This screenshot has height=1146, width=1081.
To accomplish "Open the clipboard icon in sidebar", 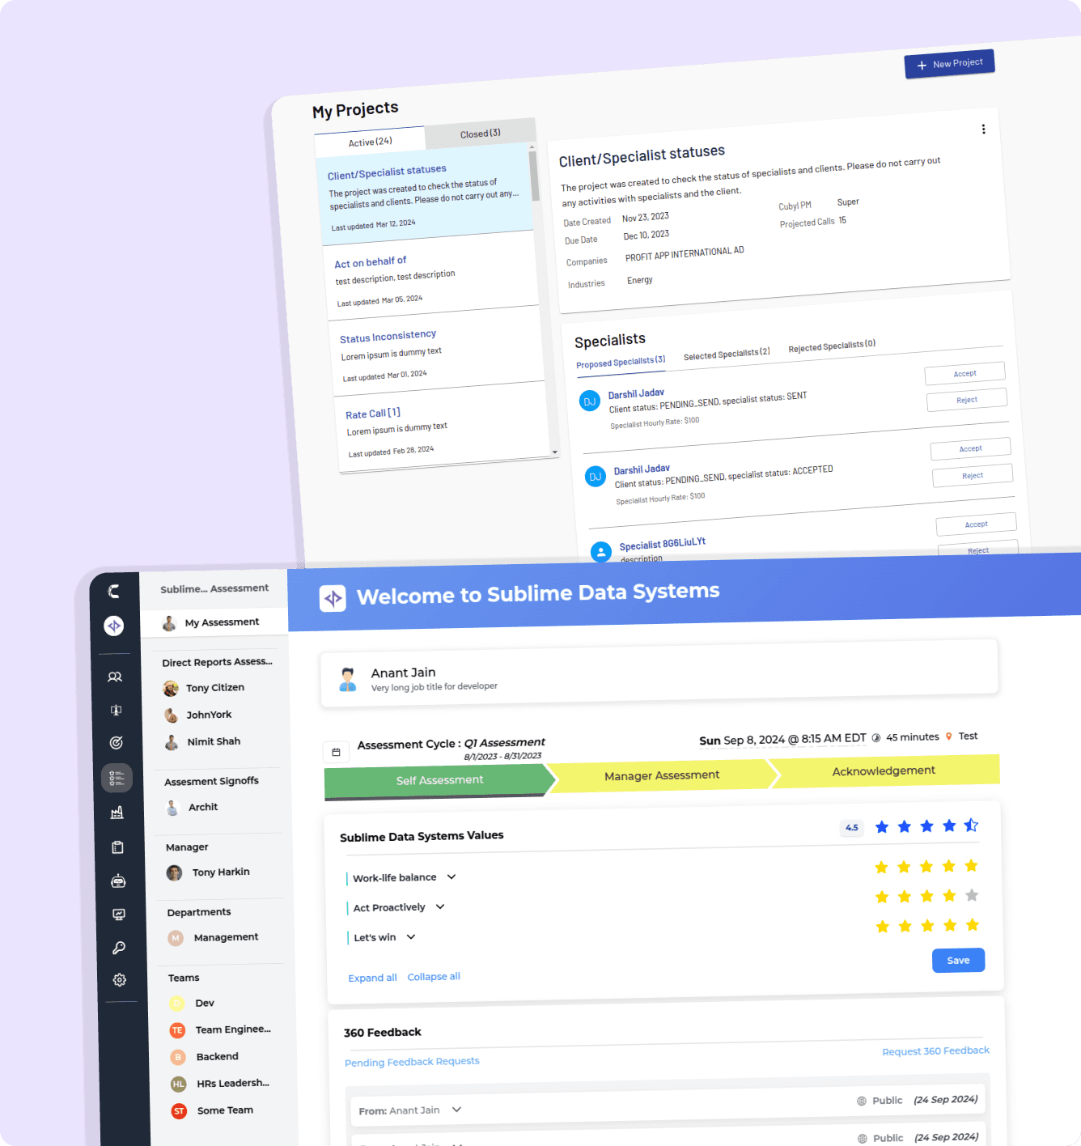I will click(117, 847).
